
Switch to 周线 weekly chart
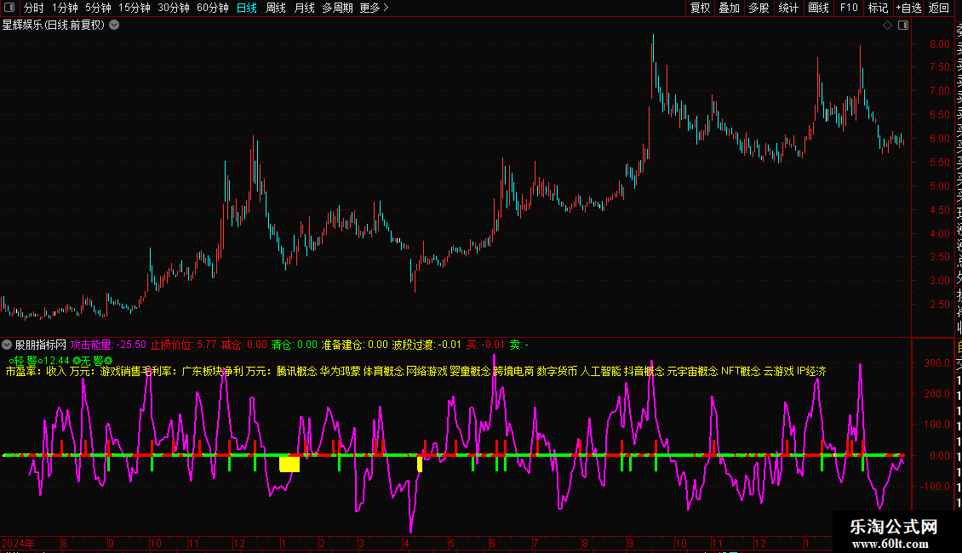276,8
